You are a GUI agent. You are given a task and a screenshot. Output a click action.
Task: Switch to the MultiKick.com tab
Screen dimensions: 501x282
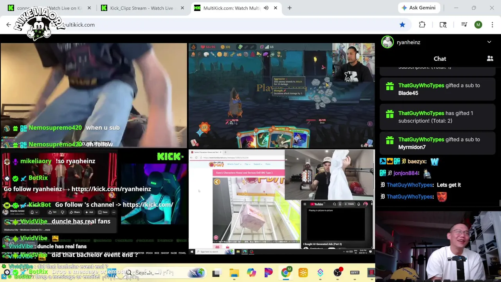point(231,8)
